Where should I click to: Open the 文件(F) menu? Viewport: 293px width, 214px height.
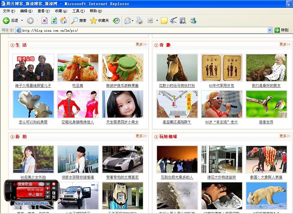click(x=9, y=11)
